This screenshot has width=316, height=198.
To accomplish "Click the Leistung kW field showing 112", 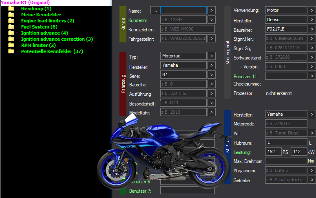I will [x=299, y=152].
